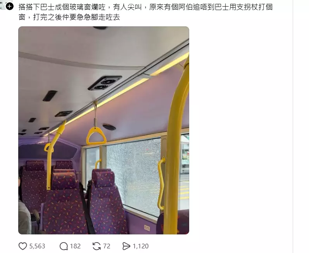The width and height of the screenshot is (309, 253).
Task: Open the bus interior photo
Action: tap(104, 130)
